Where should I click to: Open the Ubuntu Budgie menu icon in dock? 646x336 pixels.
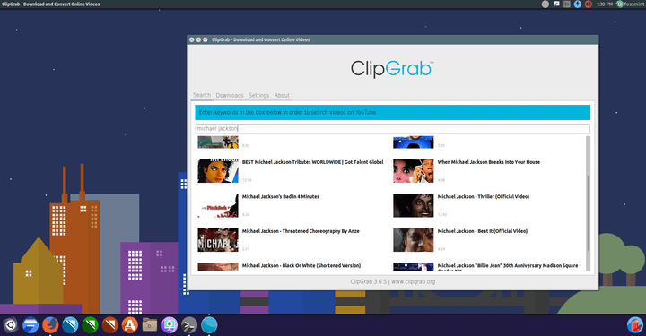click(x=10, y=325)
